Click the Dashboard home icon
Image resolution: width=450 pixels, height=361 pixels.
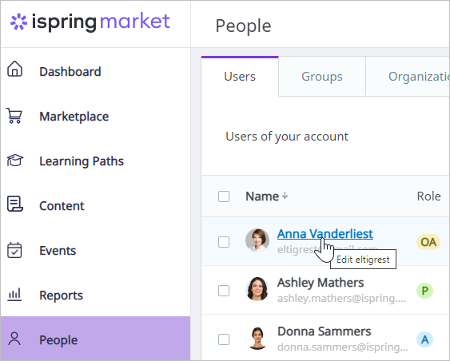point(14,69)
